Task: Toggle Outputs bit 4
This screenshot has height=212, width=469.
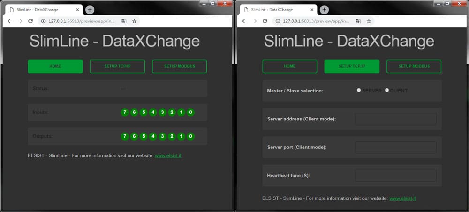Action: (153, 136)
